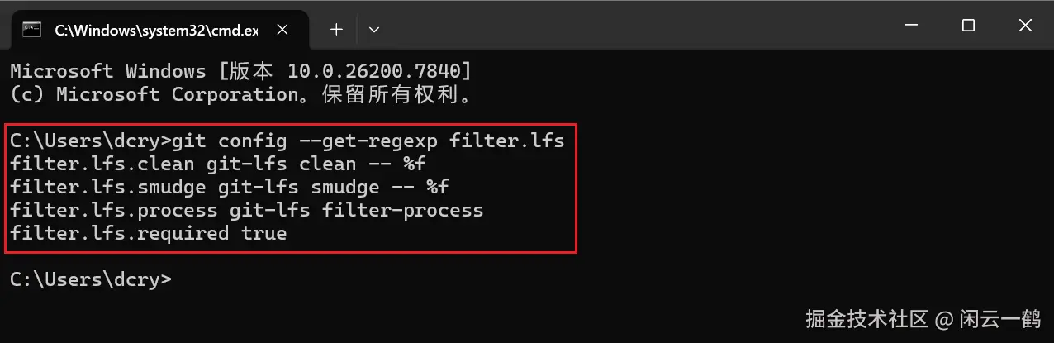Select the cmd.exe tab title
The image size is (1054, 343).
(155, 30)
